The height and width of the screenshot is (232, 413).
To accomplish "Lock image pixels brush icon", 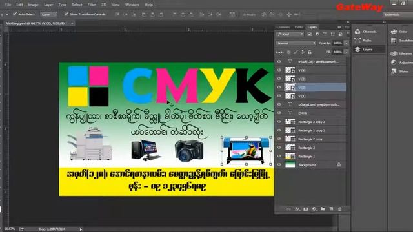I will coord(296,52).
